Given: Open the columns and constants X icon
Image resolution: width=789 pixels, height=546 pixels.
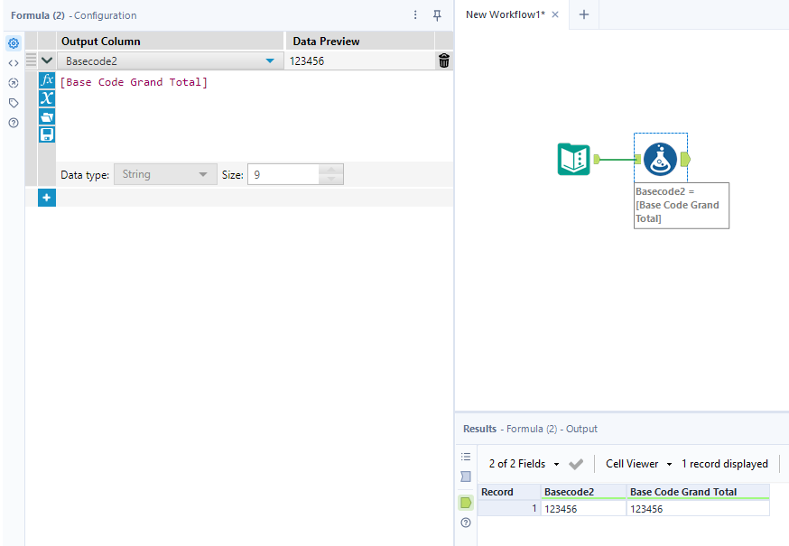Looking at the screenshot, I should tap(46, 97).
